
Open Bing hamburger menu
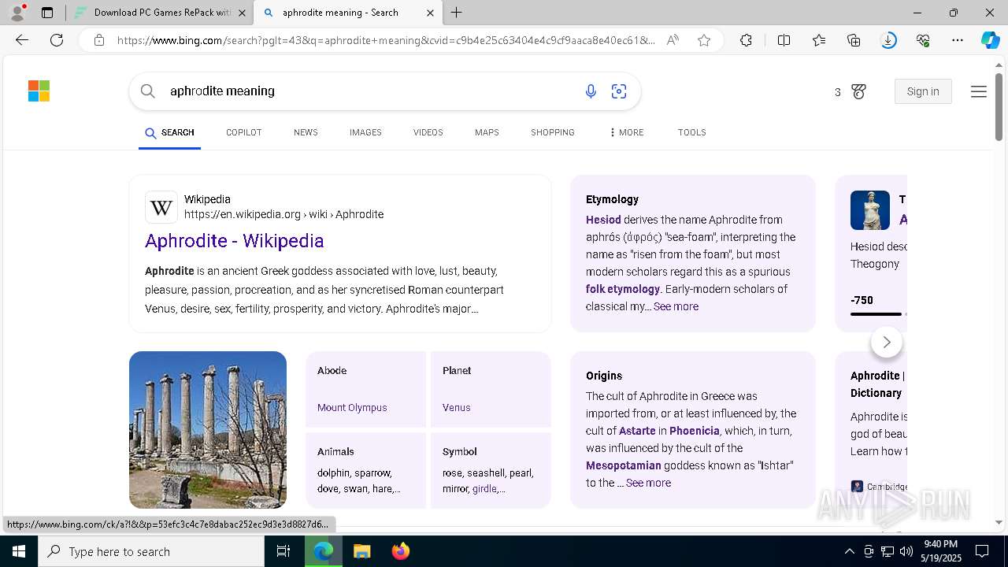[x=979, y=92]
